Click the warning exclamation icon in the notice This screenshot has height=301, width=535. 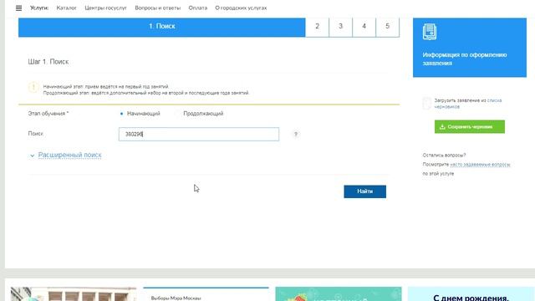[33, 87]
